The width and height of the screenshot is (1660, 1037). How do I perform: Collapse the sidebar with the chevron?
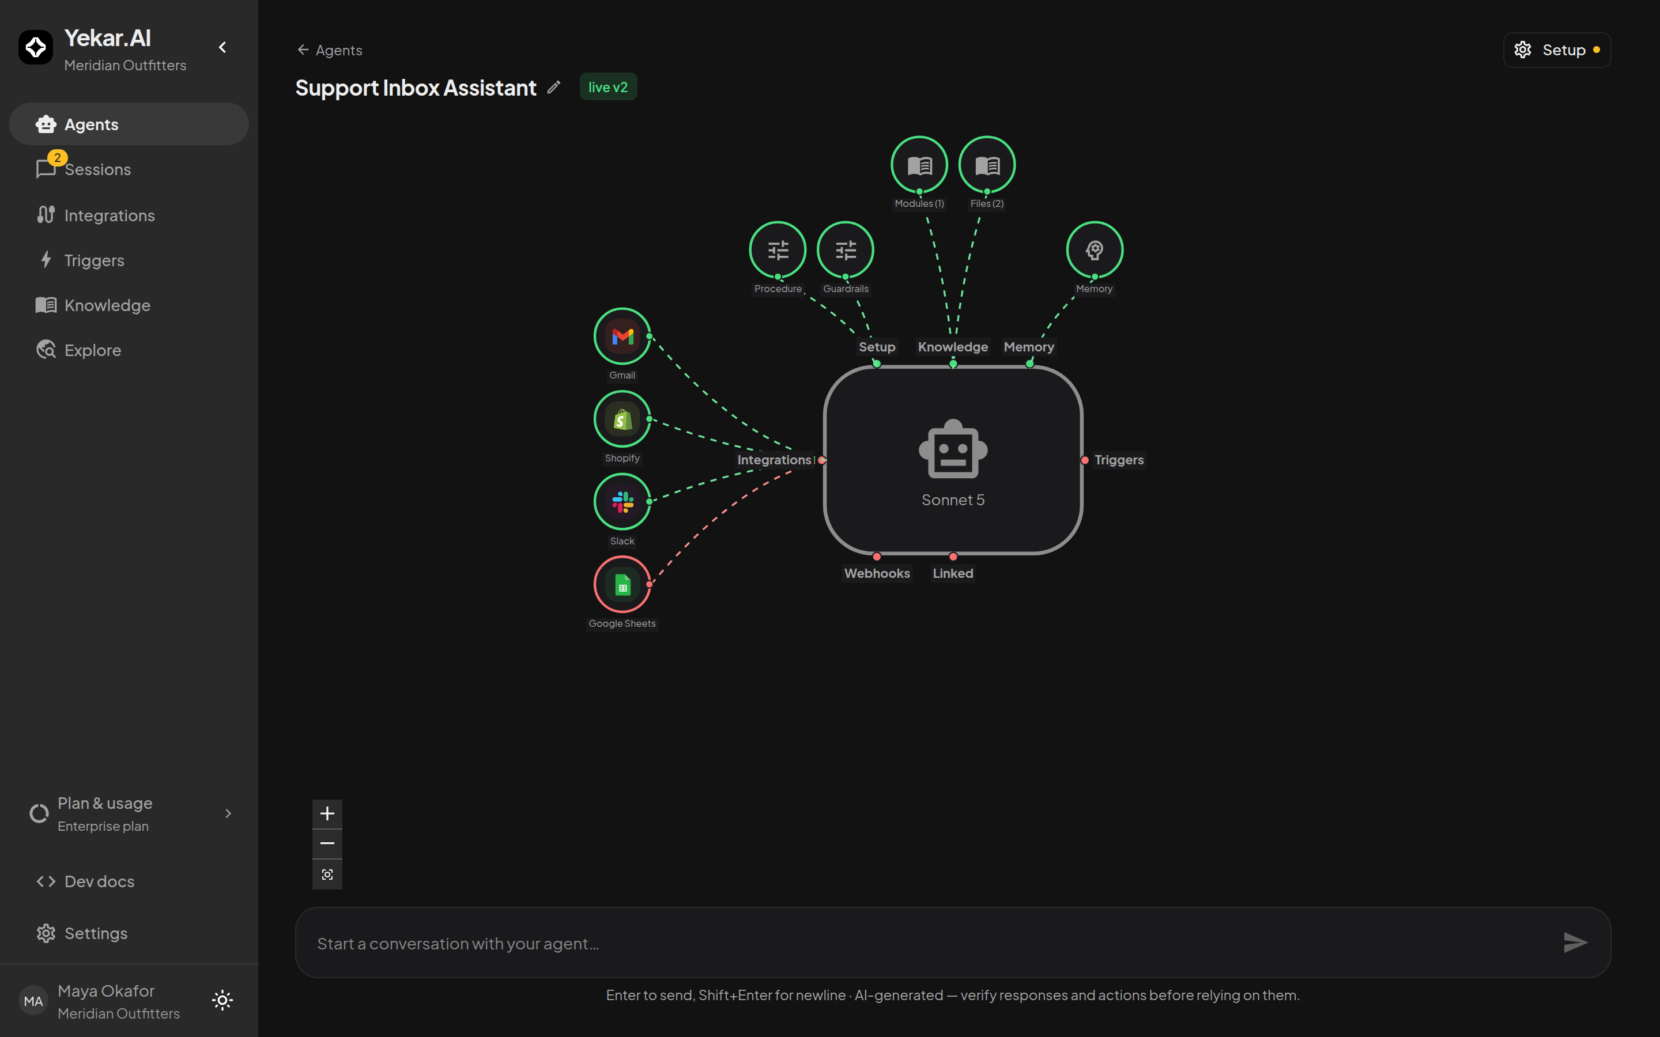(x=222, y=47)
